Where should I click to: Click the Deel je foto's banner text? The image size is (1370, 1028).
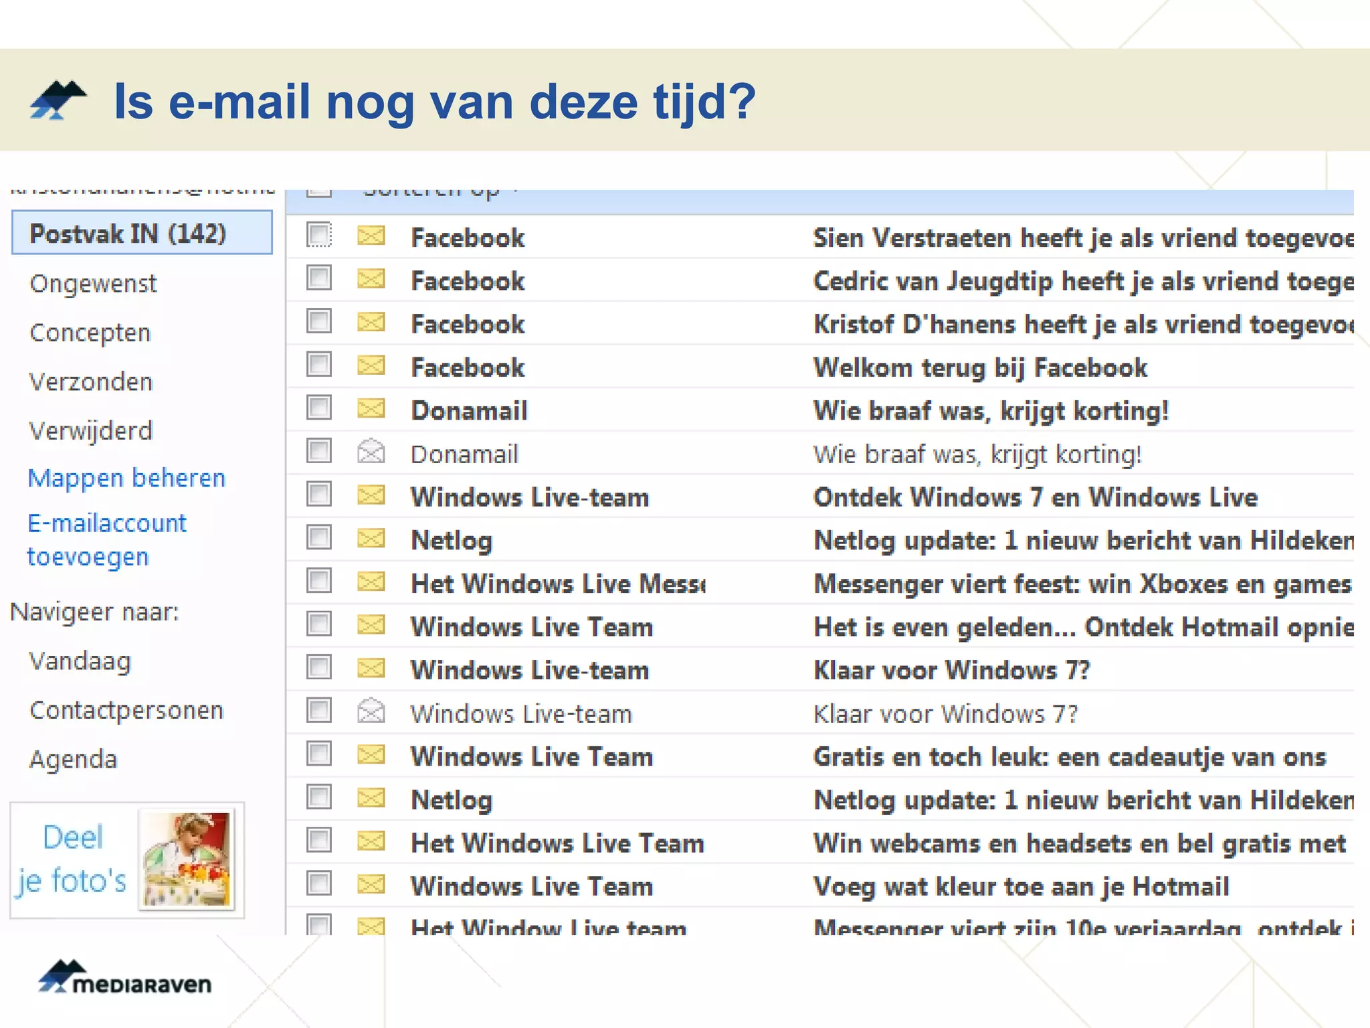pos(72,859)
